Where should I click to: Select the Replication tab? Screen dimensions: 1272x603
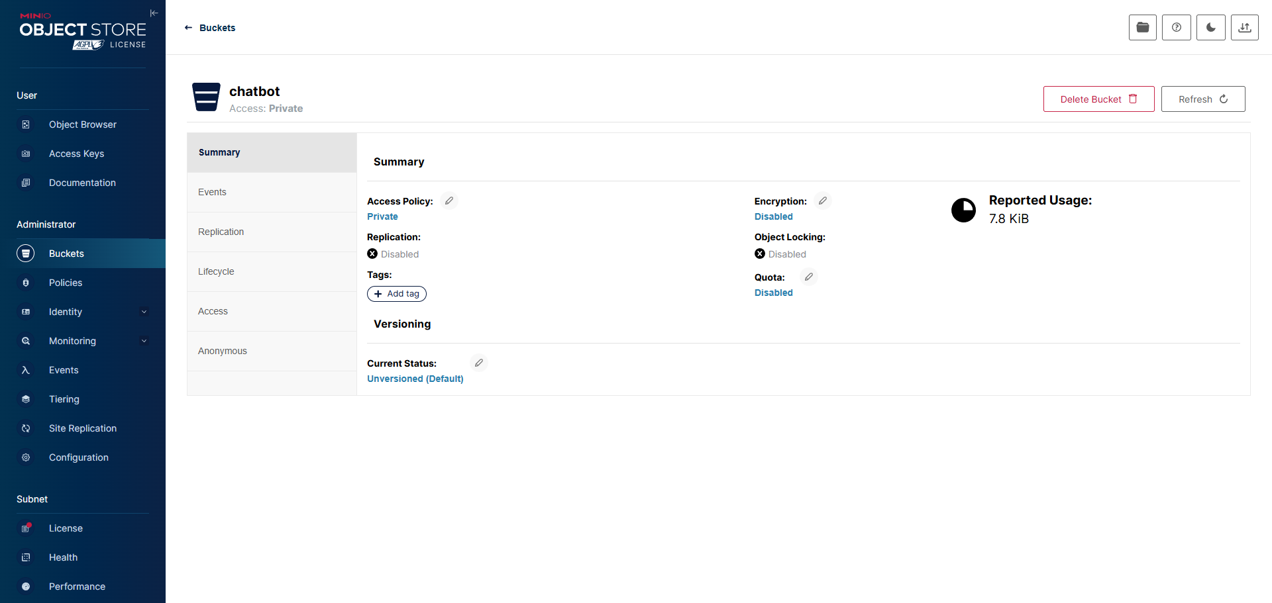point(221,232)
